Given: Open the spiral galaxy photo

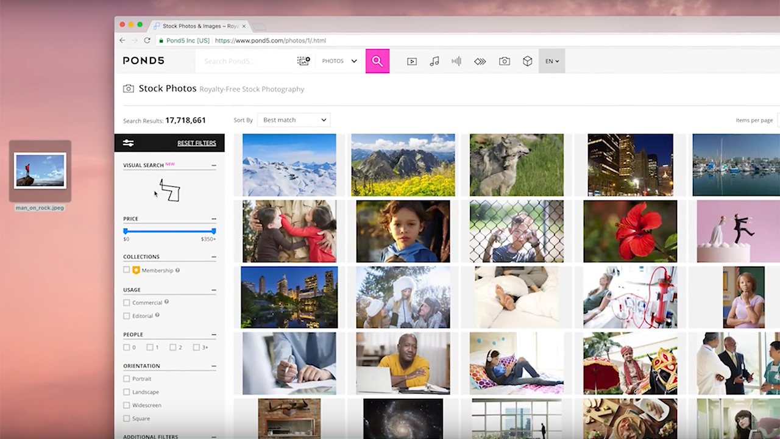Looking at the screenshot, I should click(x=403, y=419).
